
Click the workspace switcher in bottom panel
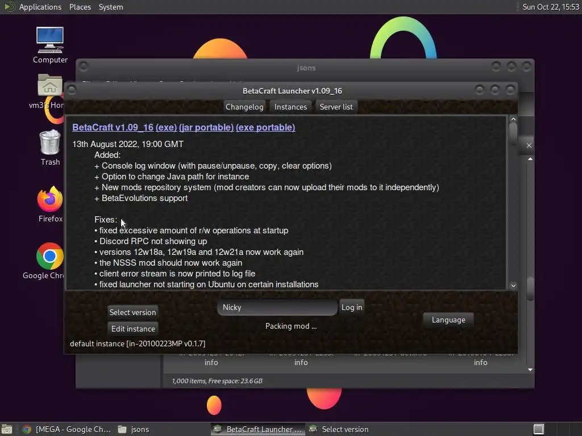(539, 429)
